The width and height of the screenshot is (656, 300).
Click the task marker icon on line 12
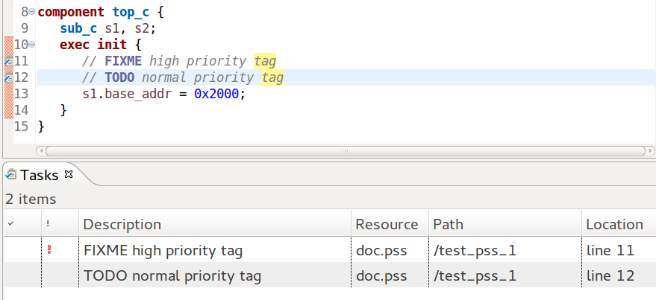click(9, 77)
